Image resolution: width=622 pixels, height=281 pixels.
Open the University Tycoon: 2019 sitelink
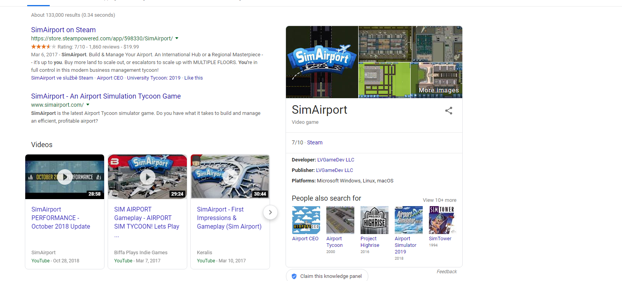coord(154,78)
